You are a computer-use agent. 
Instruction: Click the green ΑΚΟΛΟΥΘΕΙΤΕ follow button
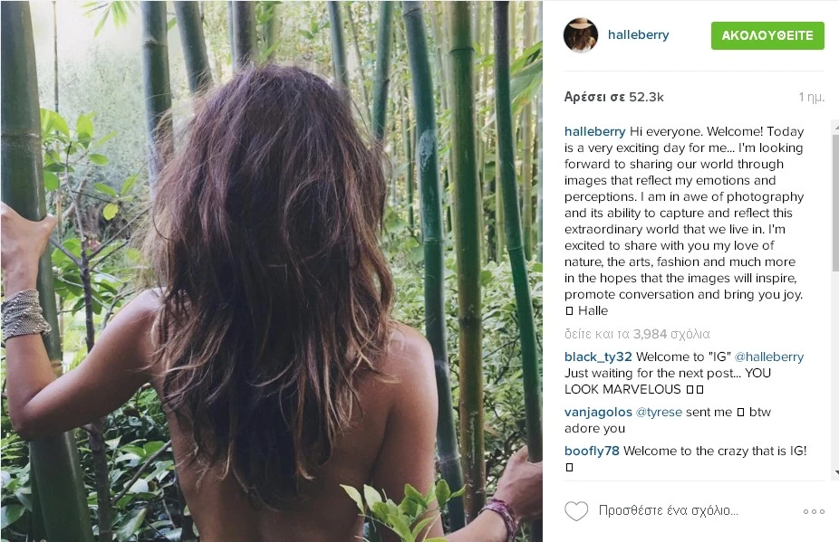click(767, 35)
